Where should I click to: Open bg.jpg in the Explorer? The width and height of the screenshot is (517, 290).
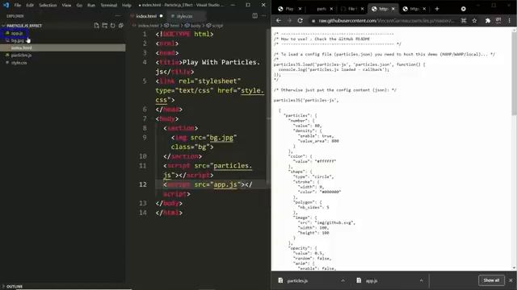pos(18,41)
